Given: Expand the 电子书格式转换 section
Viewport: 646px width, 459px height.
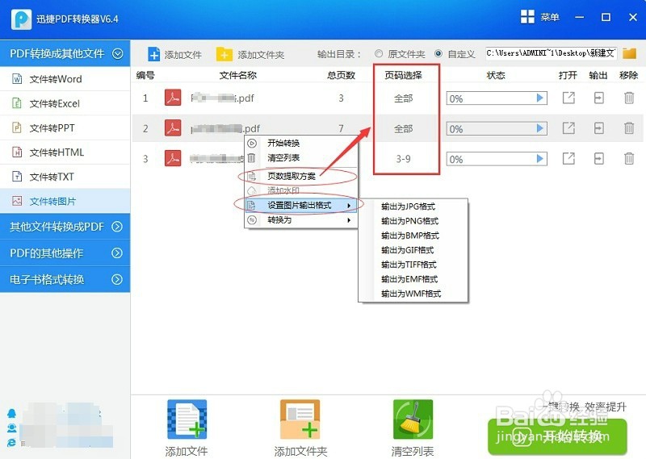Looking at the screenshot, I should coord(117,280).
